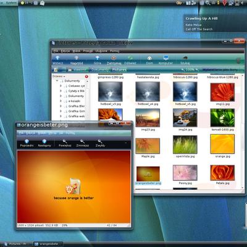Select the Petals.jpg thumbnail
Image resolution: width=247 pixels, height=247 pixels.
pyautogui.click(x=222, y=172)
